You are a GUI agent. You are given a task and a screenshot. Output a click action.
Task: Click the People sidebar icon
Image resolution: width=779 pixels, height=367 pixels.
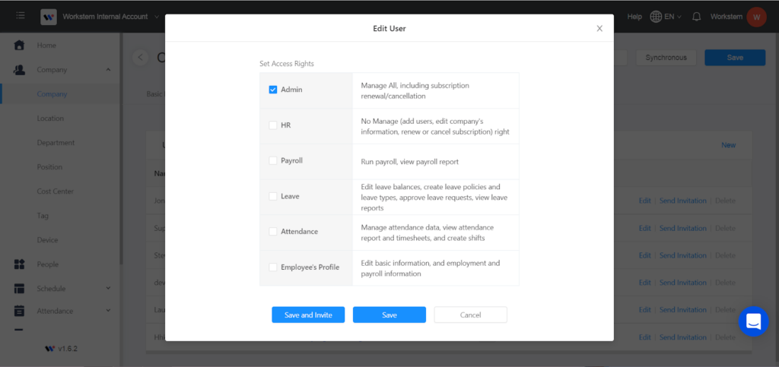pos(20,264)
